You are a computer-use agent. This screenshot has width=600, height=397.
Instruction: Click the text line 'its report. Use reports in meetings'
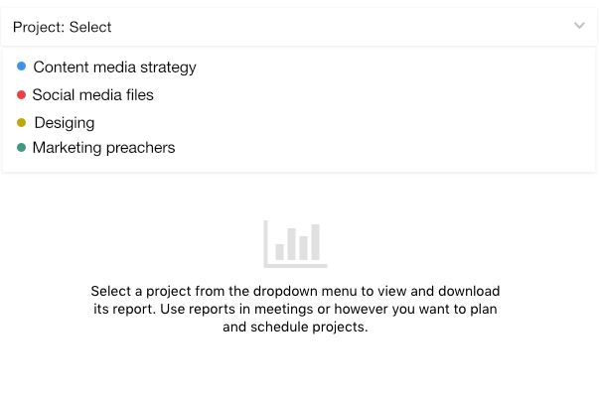pyautogui.click(x=295, y=309)
